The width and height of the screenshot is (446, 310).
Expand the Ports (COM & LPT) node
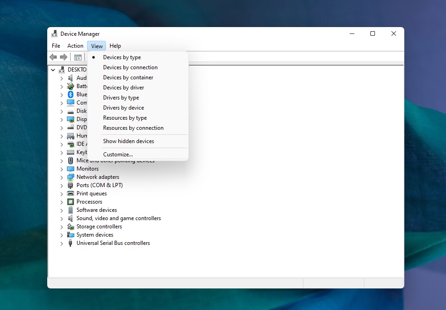coord(62,185)
